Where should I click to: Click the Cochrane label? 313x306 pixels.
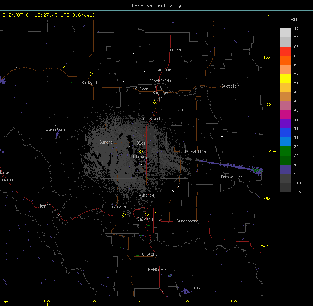117,206
